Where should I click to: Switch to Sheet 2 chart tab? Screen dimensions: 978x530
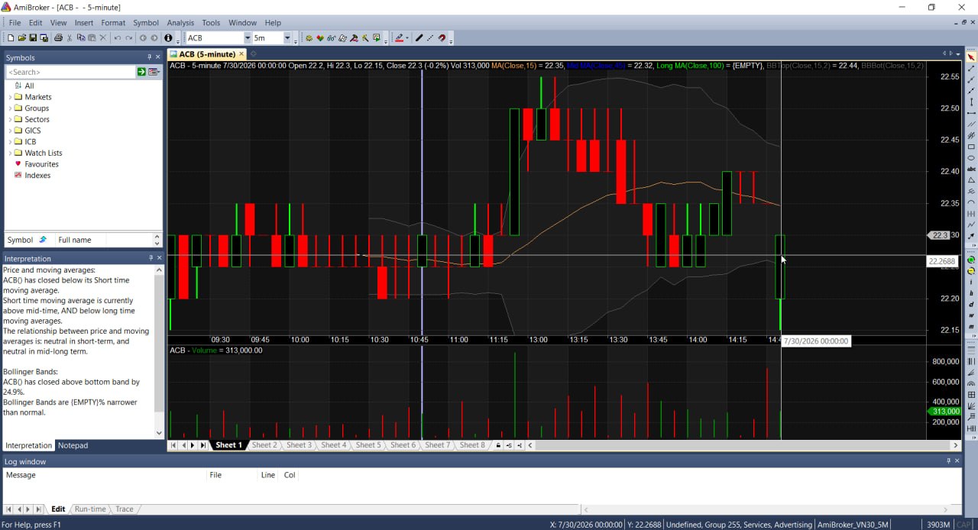264,445
